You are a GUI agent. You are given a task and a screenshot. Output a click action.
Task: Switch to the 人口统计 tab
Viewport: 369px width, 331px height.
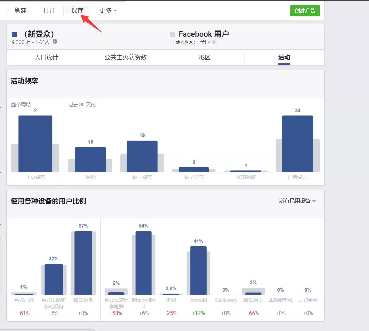point(47,57)
